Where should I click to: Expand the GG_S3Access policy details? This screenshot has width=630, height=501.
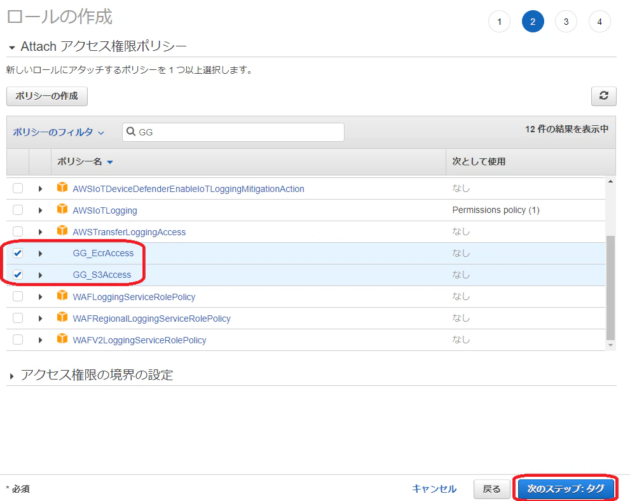point(40,275)
